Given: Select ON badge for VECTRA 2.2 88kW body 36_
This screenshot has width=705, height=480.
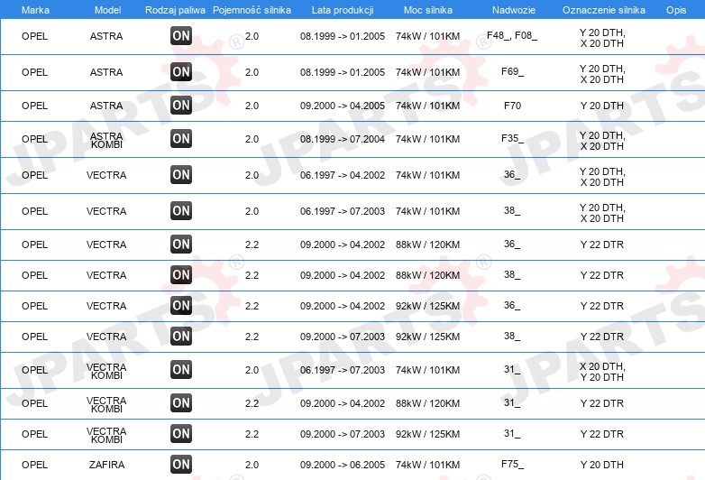Looking at the screenshot, I should pos(181,245).
